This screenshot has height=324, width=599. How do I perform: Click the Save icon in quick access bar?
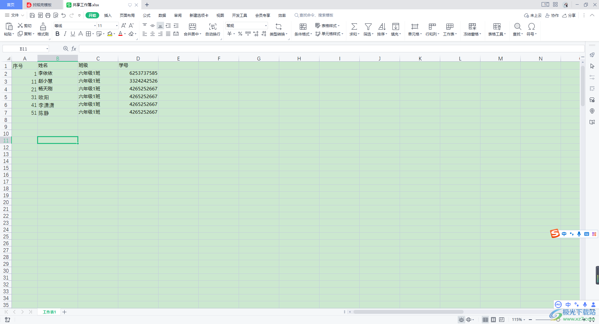(32, 15)
